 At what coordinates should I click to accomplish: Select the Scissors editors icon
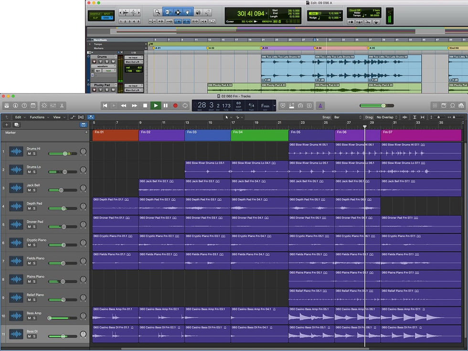point(62,106)
